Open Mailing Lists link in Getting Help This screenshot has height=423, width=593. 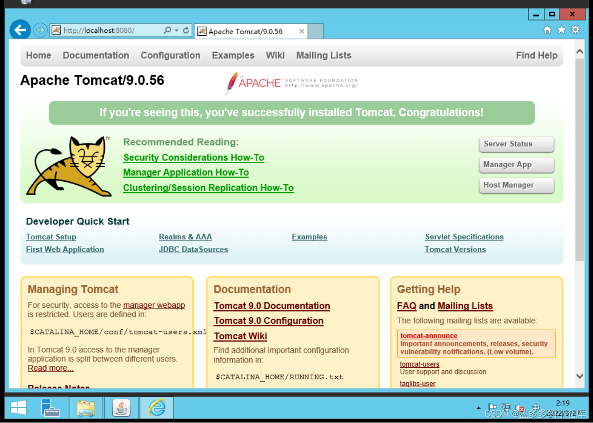coord(465,306)
